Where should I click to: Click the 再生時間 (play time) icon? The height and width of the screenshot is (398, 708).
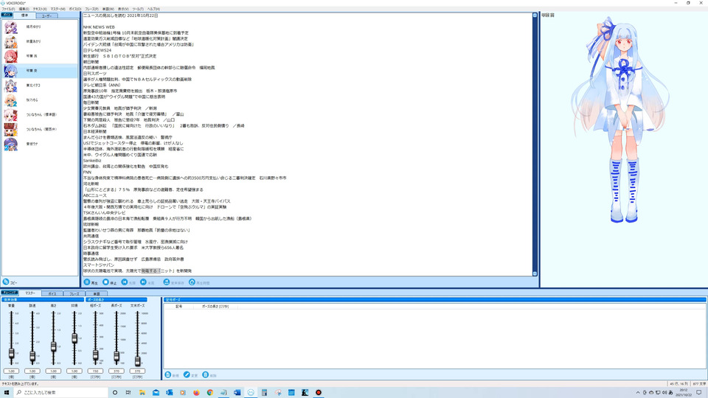coord(192,282)
